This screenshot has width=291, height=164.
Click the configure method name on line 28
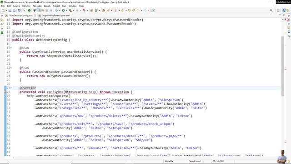click(55, 92)
